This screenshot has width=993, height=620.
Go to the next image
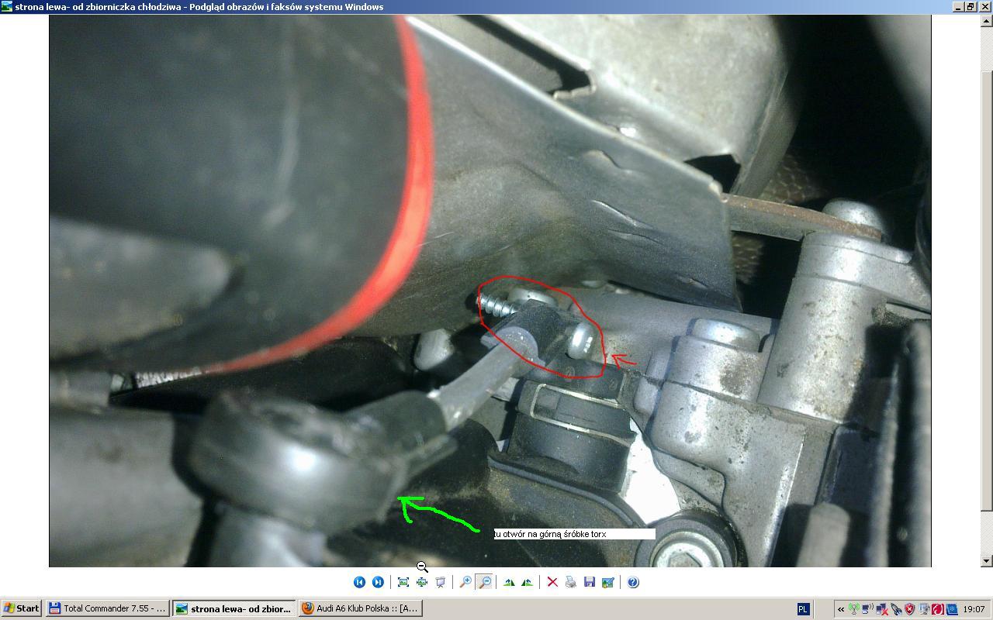point(378,582)
